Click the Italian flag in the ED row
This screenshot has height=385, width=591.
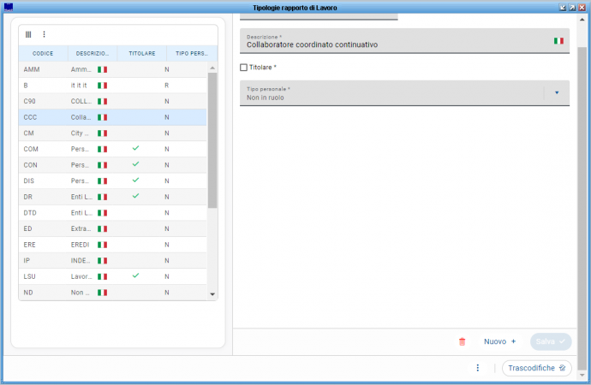(102, 228)
